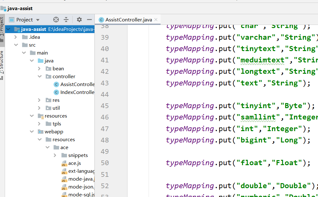Click the misspelled "samllint" string
This screenshot has height=197, width=318.
[x=258, y=117]
